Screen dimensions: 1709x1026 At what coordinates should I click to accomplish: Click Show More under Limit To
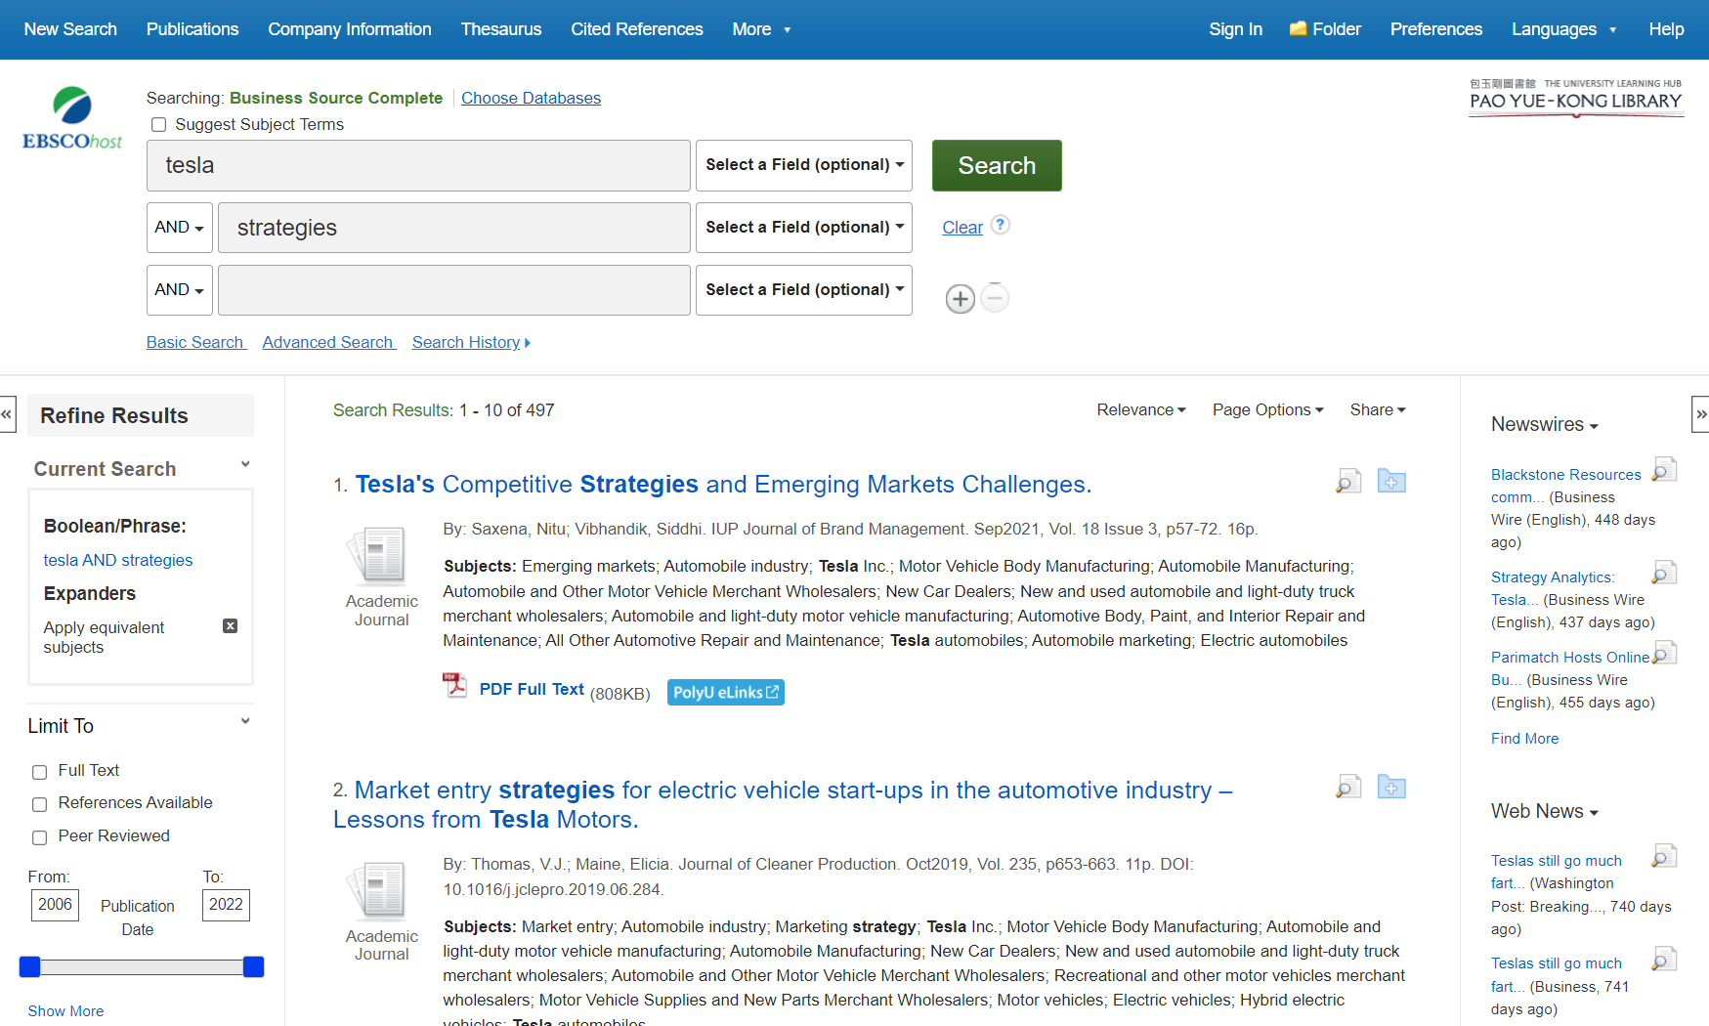(x=65, y=1011)
